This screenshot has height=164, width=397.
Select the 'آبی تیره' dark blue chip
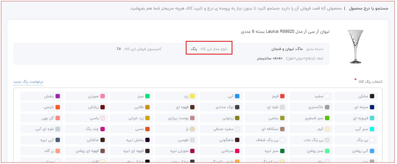[42, 140]
